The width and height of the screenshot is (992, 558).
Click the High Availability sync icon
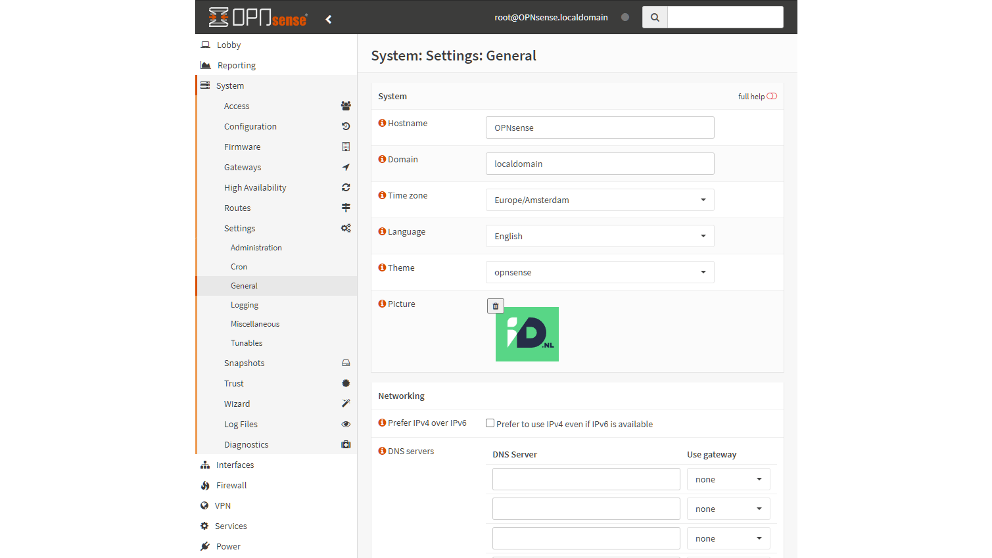point(346,187)
